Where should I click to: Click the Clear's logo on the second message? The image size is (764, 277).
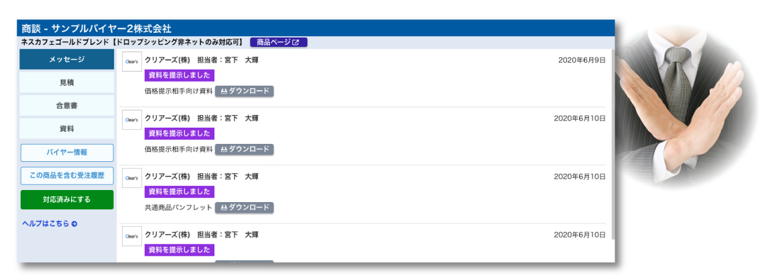pyautogui.click(x=132, y=120)
